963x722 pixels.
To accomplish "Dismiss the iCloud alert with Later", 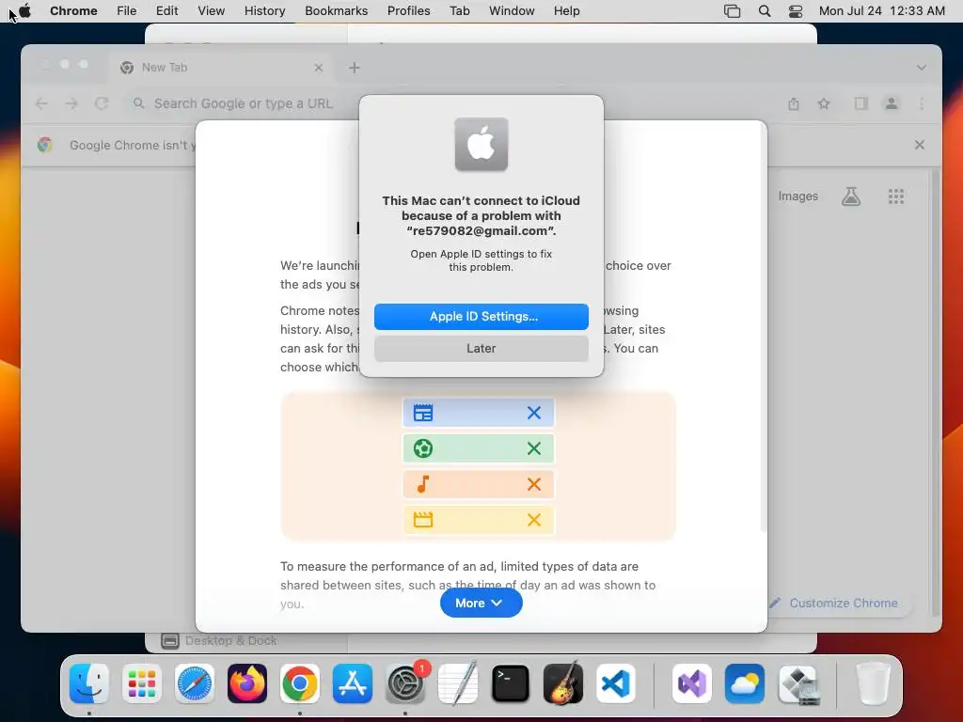I will [x=481, y=348].
